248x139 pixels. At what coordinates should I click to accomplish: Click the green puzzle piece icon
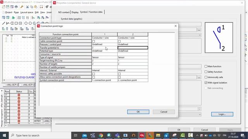13,18
